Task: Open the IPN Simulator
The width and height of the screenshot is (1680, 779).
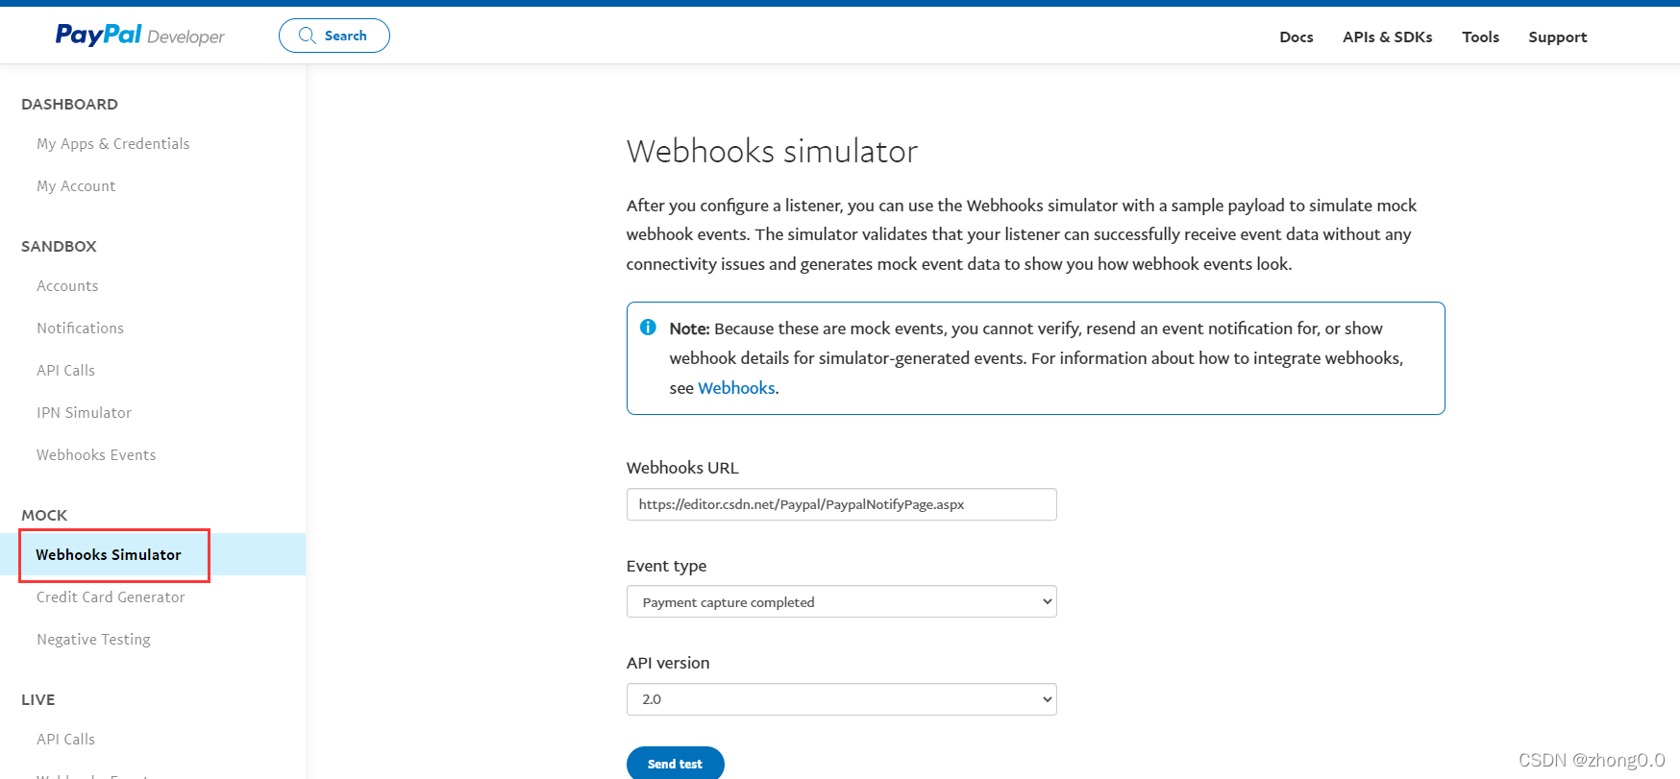Action: (84, 412)
